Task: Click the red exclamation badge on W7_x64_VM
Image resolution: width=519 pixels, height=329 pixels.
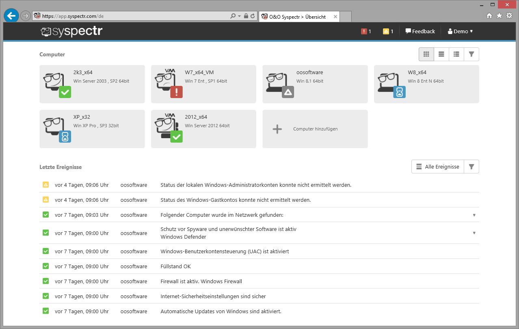Action: click(x=177, y=92)
